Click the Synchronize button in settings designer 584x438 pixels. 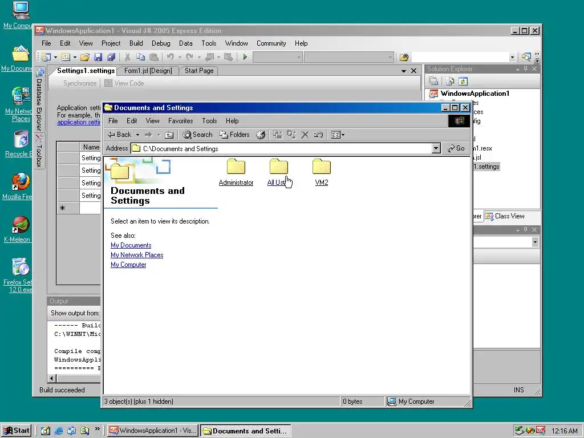pos(80,83)
